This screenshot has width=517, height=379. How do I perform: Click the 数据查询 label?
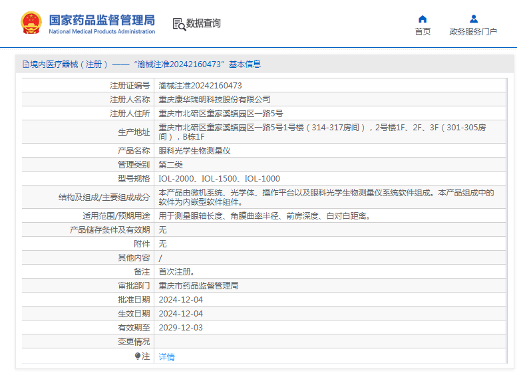point(203,23)
